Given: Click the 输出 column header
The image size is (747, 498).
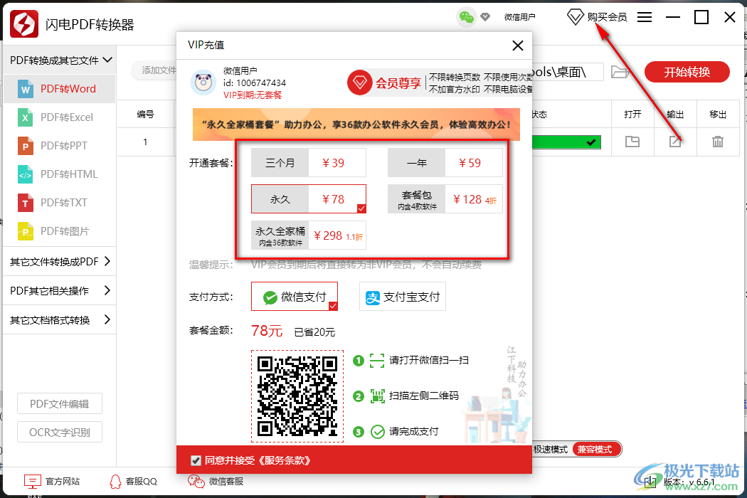Looking at the screenshot, I should (x=675, y=115).
